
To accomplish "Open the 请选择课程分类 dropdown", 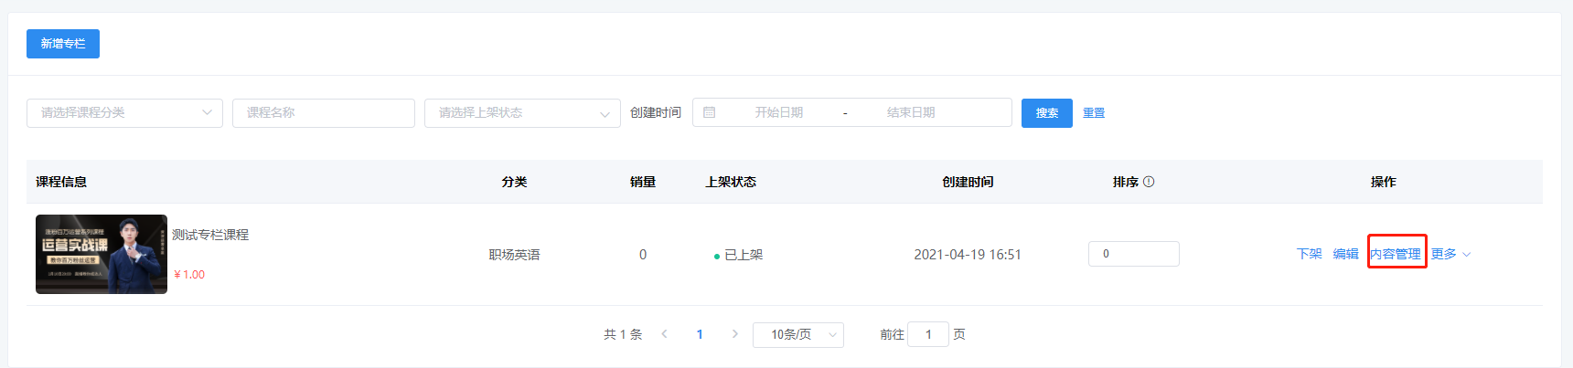I will click(124, 113).
